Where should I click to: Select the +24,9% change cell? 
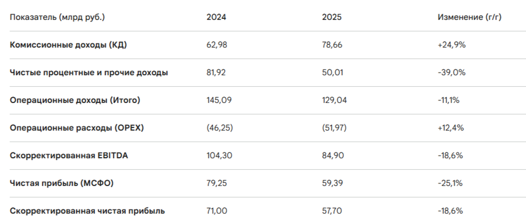tap(451, 45)
